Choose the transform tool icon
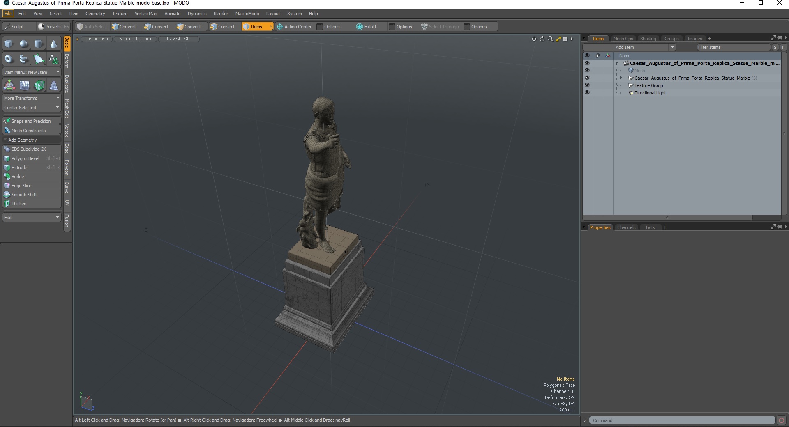 [x=9, y=85]
